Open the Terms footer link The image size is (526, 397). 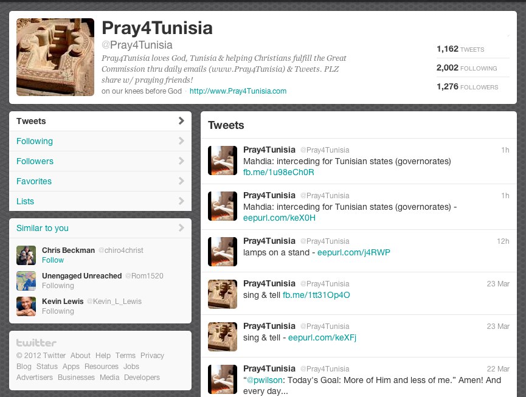(125, 356)
